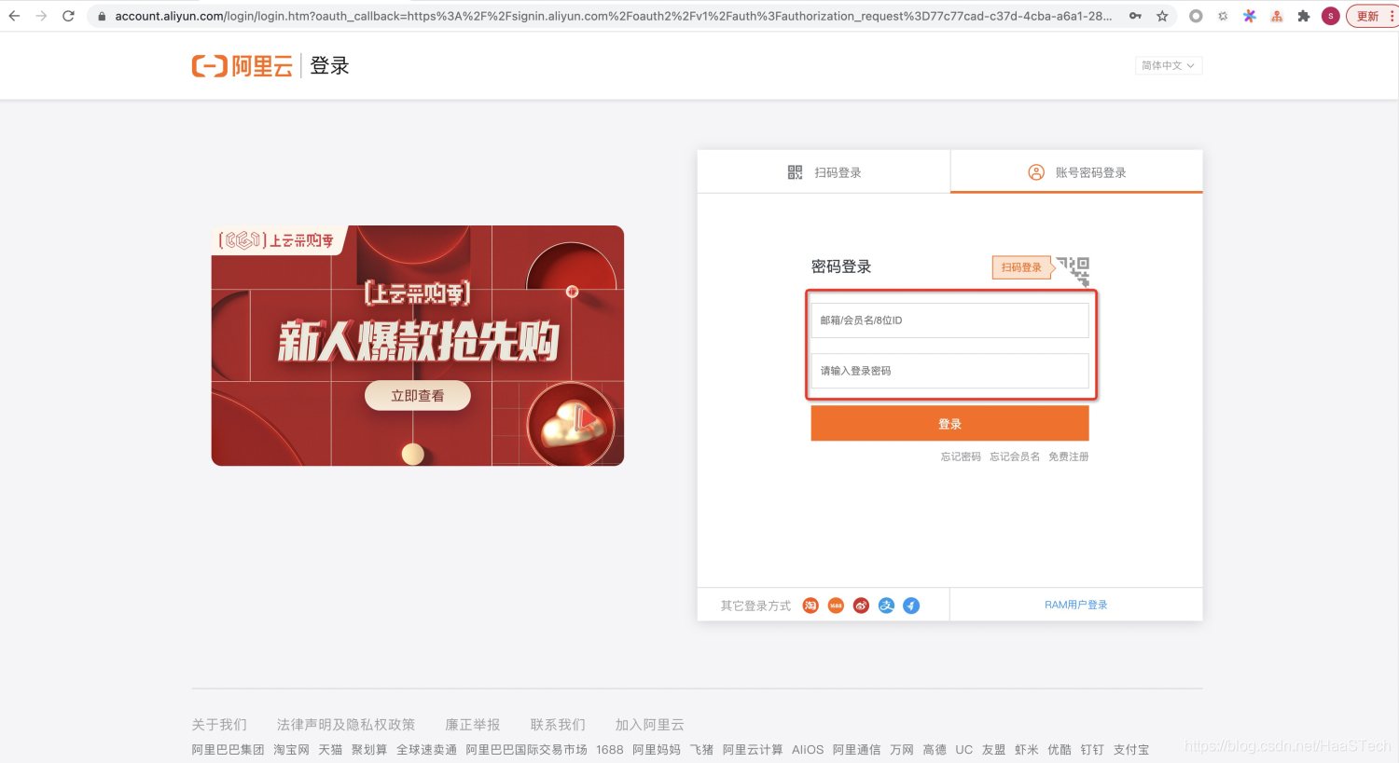Screen dimensions: 1399x763
Task: Open the Chrome profile avatar S
Action: pyautogui.click(x=1331, y=16)
